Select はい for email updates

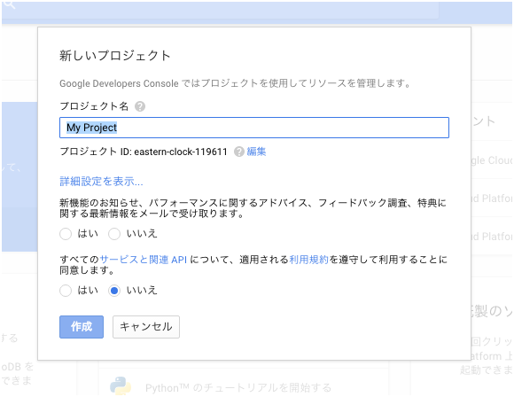pos(66,234)
